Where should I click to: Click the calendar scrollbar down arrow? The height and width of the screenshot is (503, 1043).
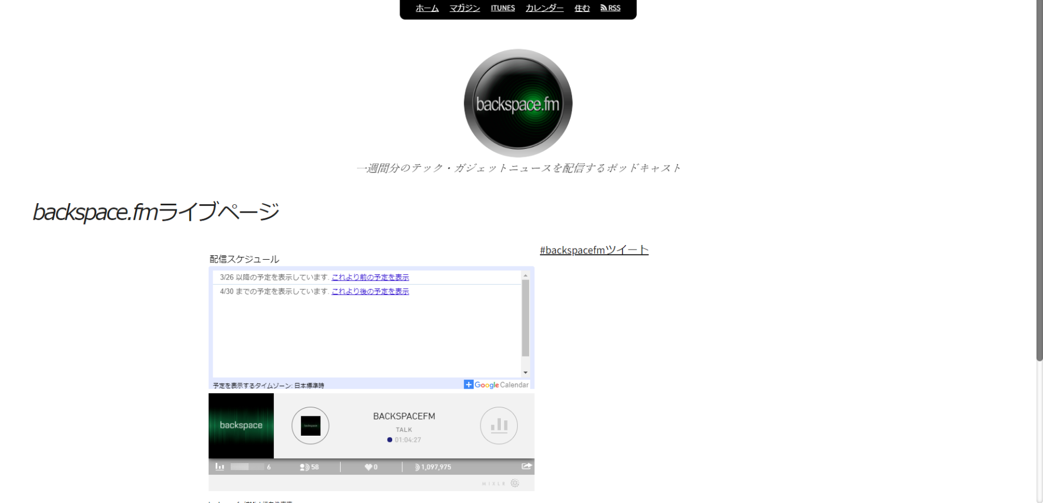pyautogui.click(x=525, y=372)
